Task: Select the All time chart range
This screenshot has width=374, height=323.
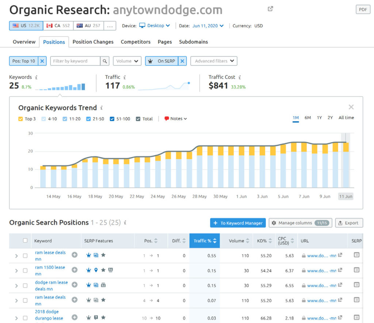Action: click(x=346, y=118)
